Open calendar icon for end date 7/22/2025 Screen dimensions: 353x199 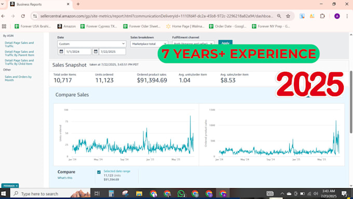tap(96, 51)
